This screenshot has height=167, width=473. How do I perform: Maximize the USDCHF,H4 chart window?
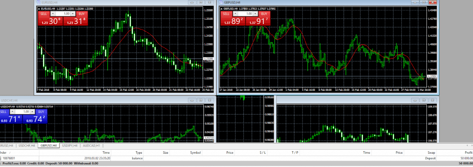(200, 100)
